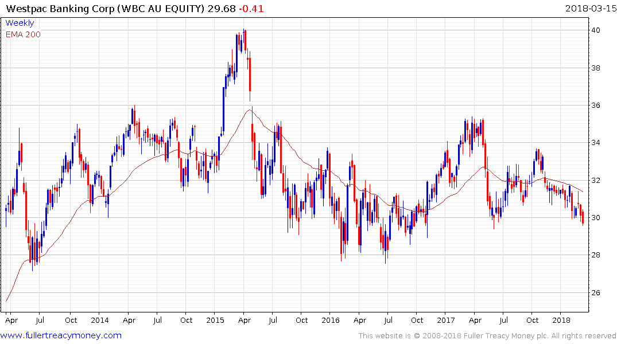Select the 2014 date axis label
Screen dimensions: 617x344
[x=99, y=320]
